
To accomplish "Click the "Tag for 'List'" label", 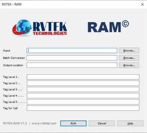I will point(11,108).
